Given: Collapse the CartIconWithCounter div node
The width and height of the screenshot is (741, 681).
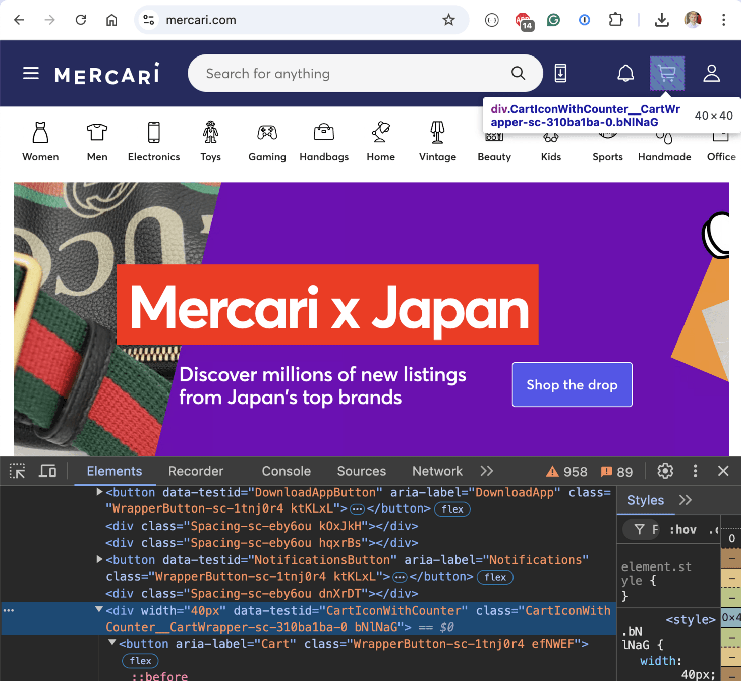Looking at the screenshot, I should [99, 610].
